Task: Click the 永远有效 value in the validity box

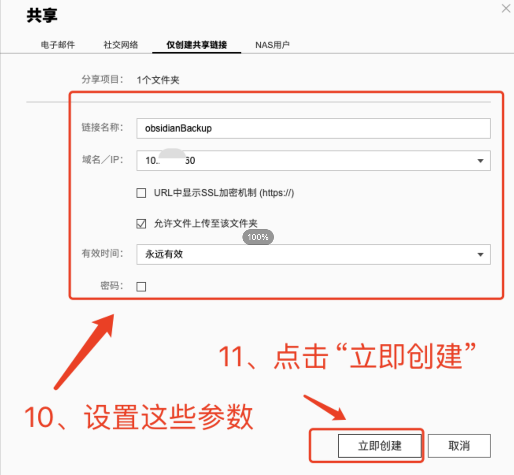Action: [164, 254]
